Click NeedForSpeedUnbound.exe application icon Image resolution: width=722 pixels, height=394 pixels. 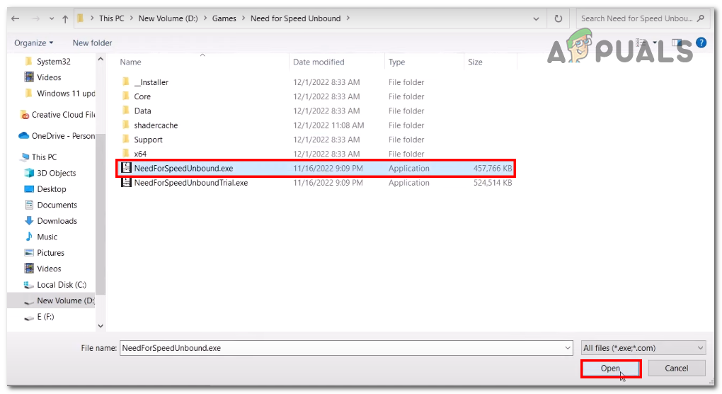point(126,168)
